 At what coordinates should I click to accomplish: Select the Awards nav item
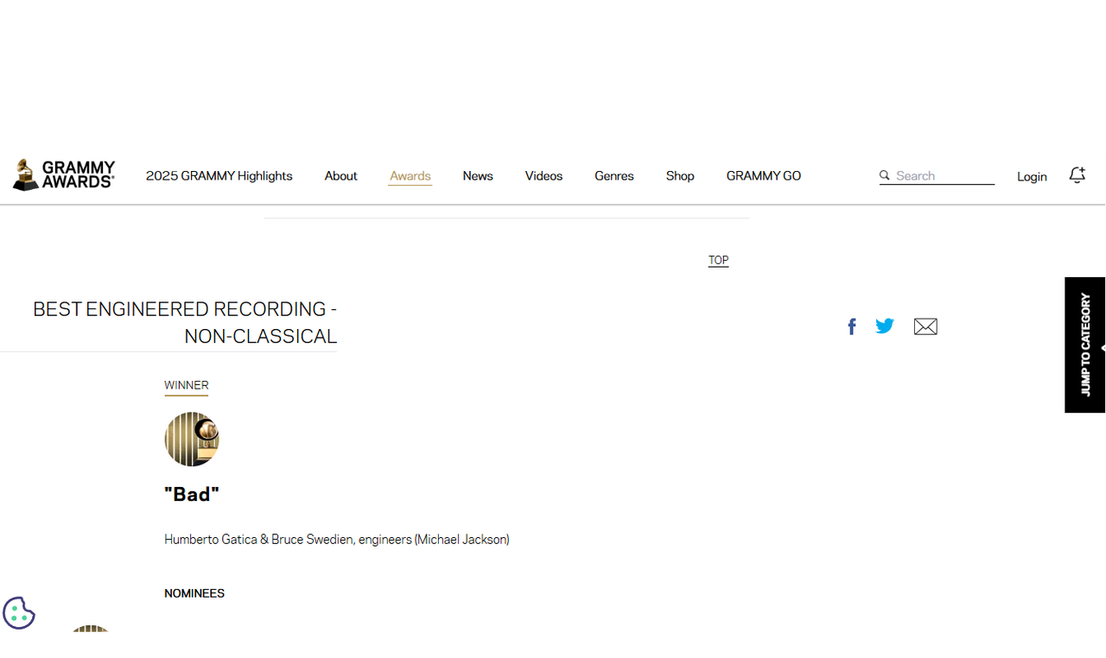[x=410, y=176]
